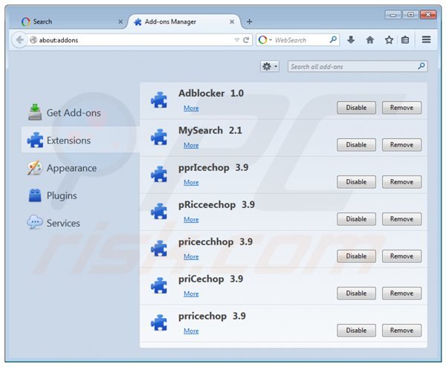Viewport: 446px width, 367px height.
Task: Click magnifier in add-ons search box
Action: [421, 66]
